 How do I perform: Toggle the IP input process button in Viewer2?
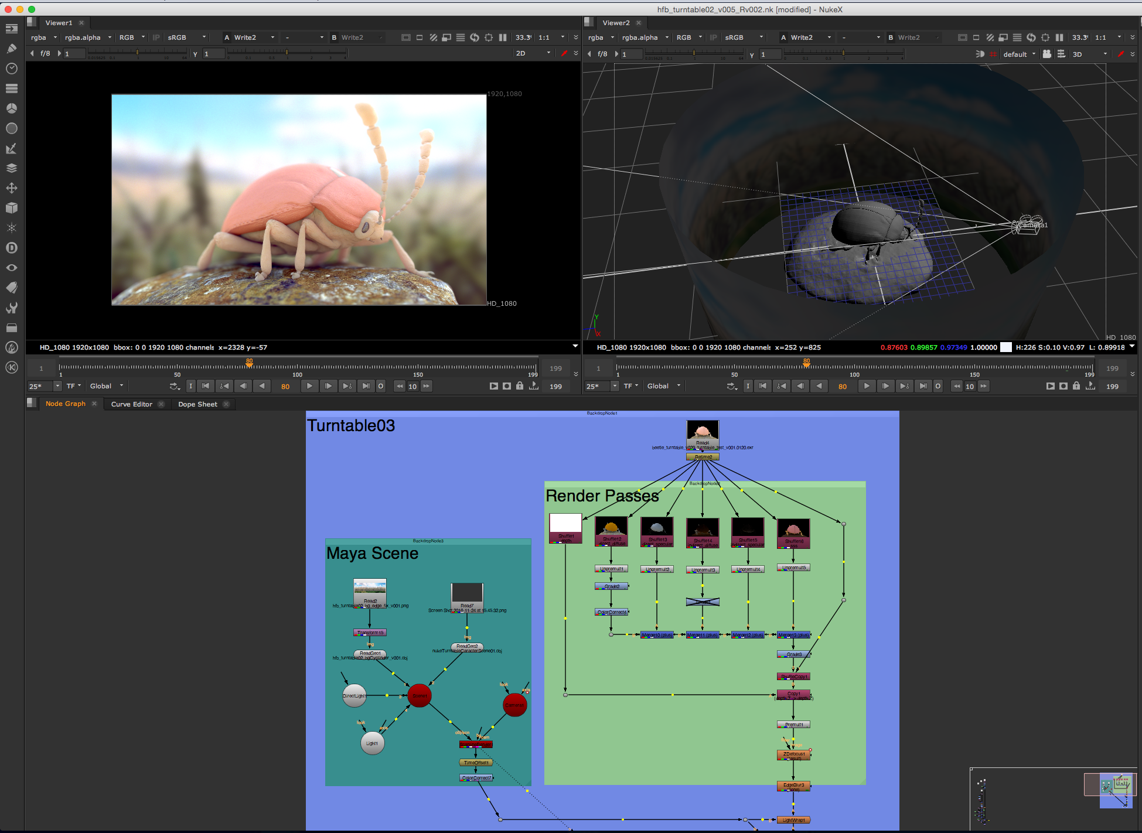pos(714,37)
